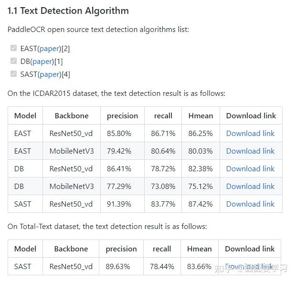The height and width of the screenshot is (281, 295).
Task: Download the EAST MobileNetV3 model
Action: [x=250, y=151]
